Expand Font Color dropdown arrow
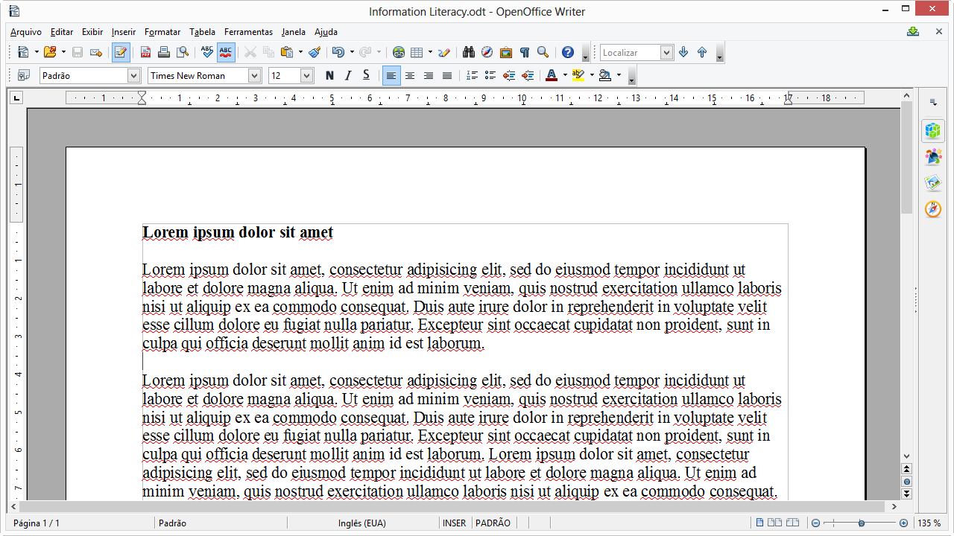 [x=565, y=75]
